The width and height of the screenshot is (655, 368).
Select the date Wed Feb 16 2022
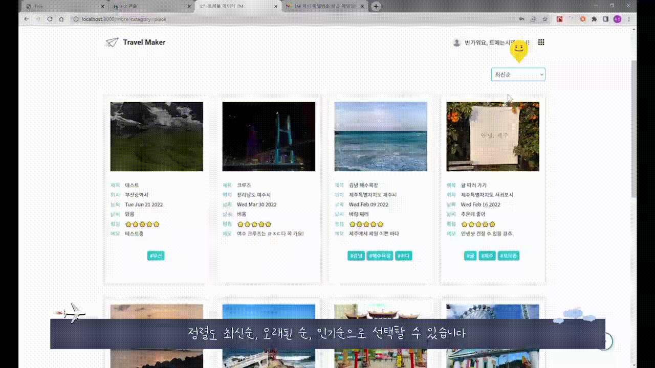(x=481, y=204)
